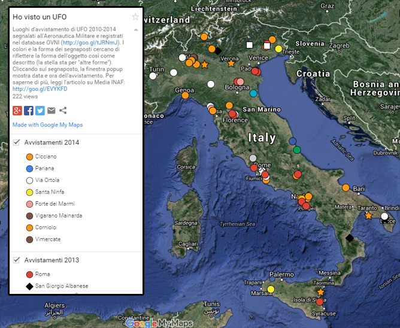400x328 pixels.
Task: Click the orange star marker near Taranto
Action: (368, 215)
